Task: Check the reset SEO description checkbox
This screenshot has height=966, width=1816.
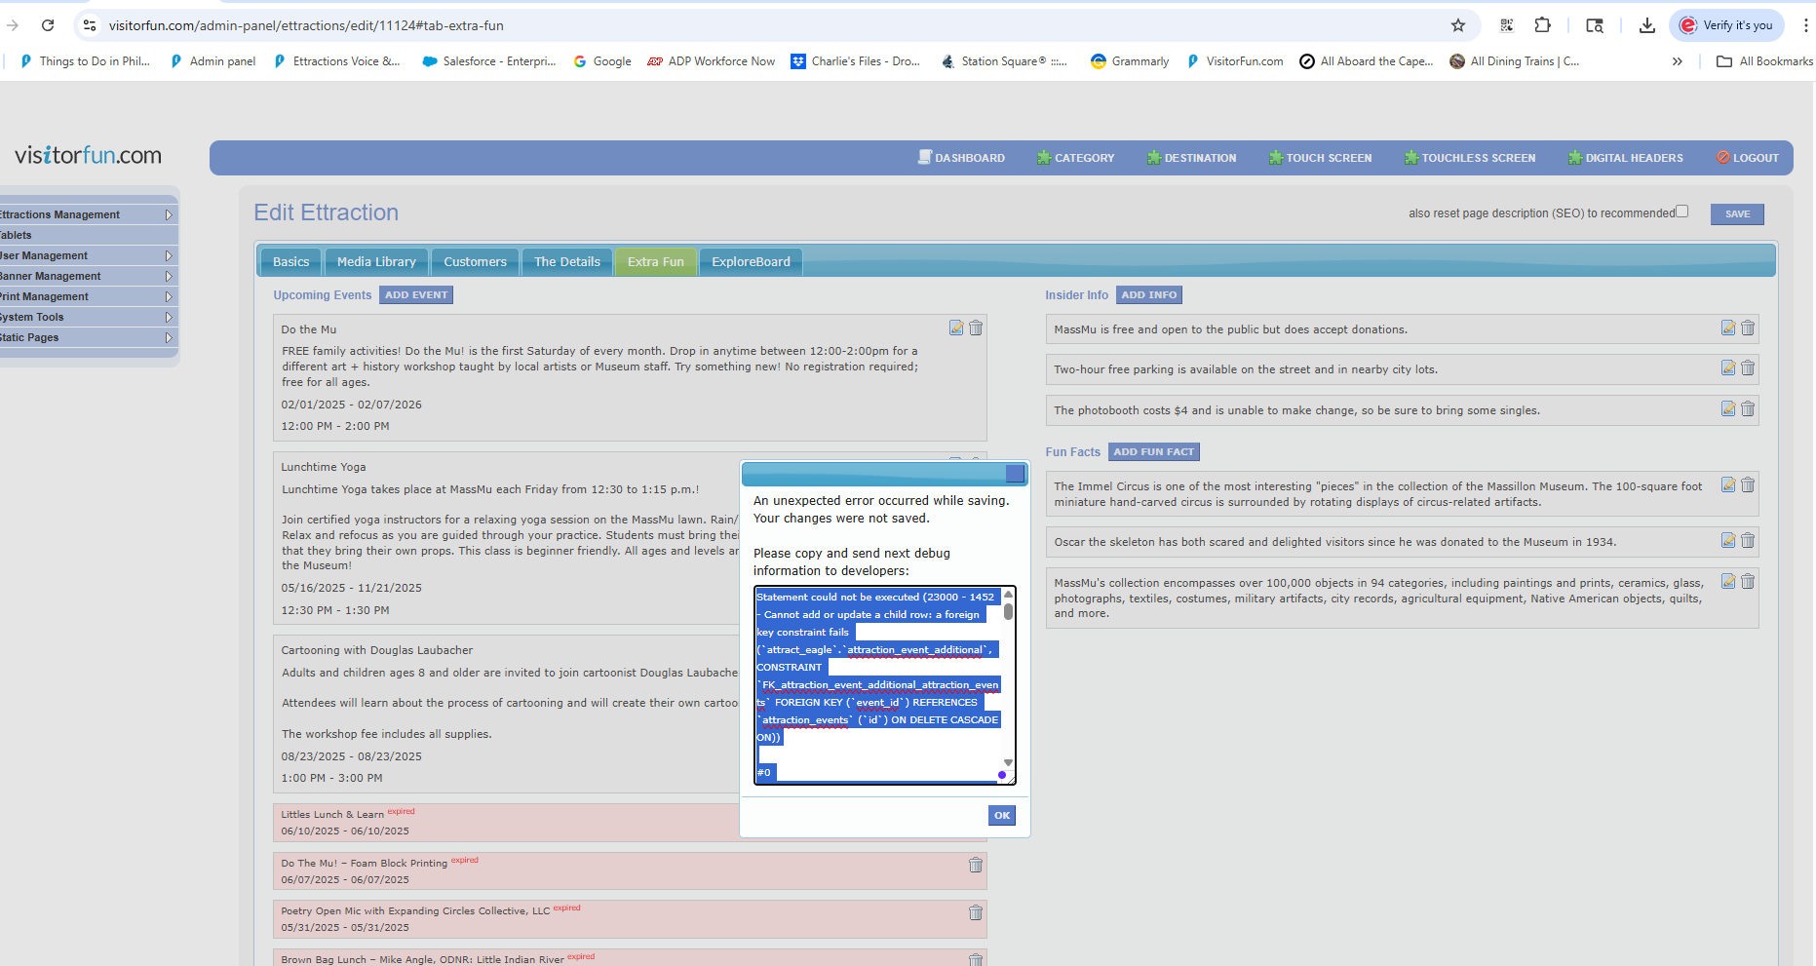Action: click(1681, 212)
